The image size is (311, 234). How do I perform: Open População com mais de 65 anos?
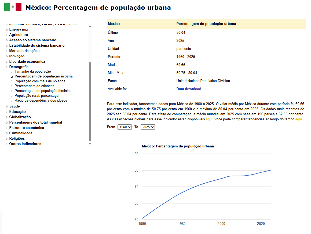pos(40,81)
